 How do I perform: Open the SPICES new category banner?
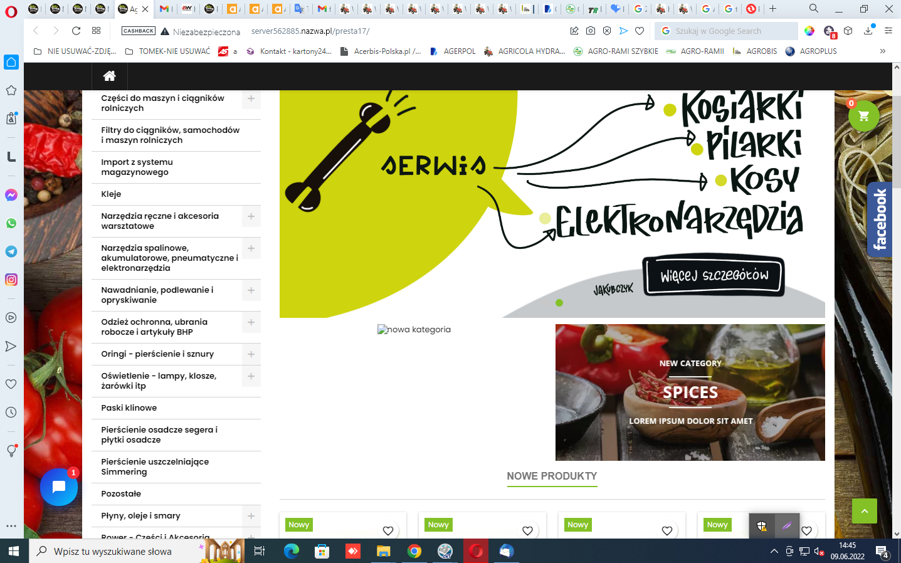pyautogui.click(x=690, y=392)
